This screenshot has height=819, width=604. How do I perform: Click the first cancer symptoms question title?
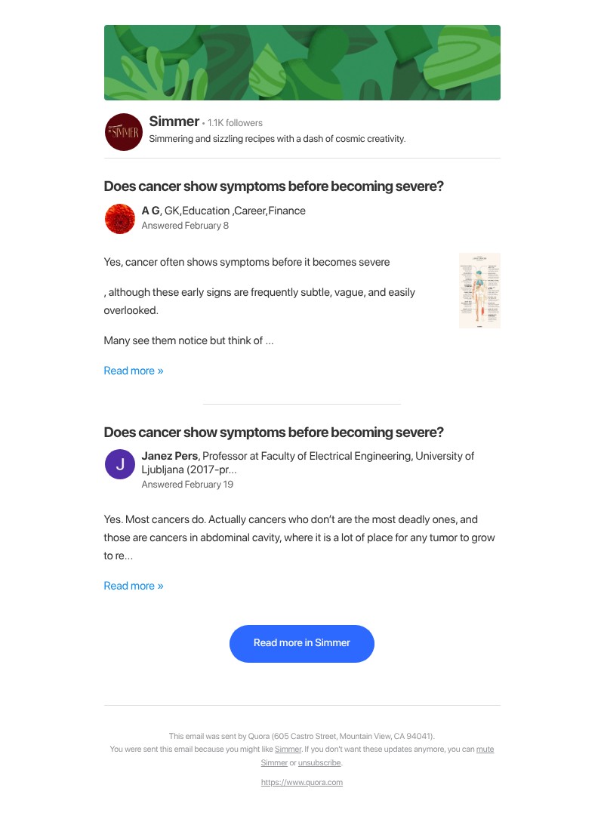(x=273, y=186)
